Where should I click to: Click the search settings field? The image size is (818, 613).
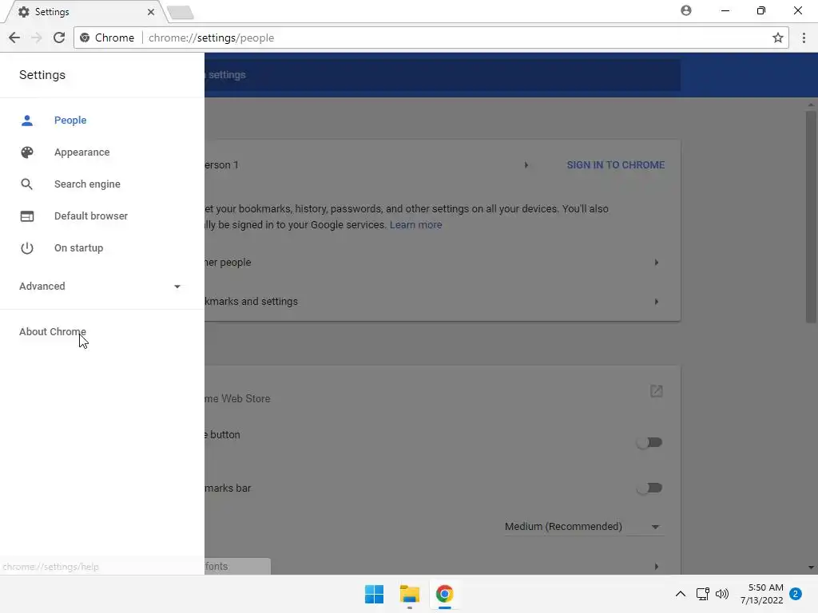click(443, 75)
